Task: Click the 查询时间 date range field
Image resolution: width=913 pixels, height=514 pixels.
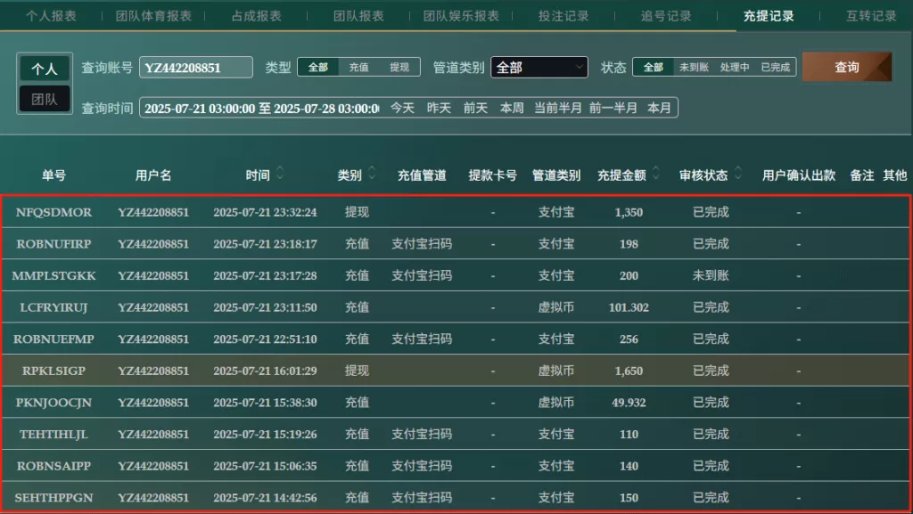Action: pos(261,108)
